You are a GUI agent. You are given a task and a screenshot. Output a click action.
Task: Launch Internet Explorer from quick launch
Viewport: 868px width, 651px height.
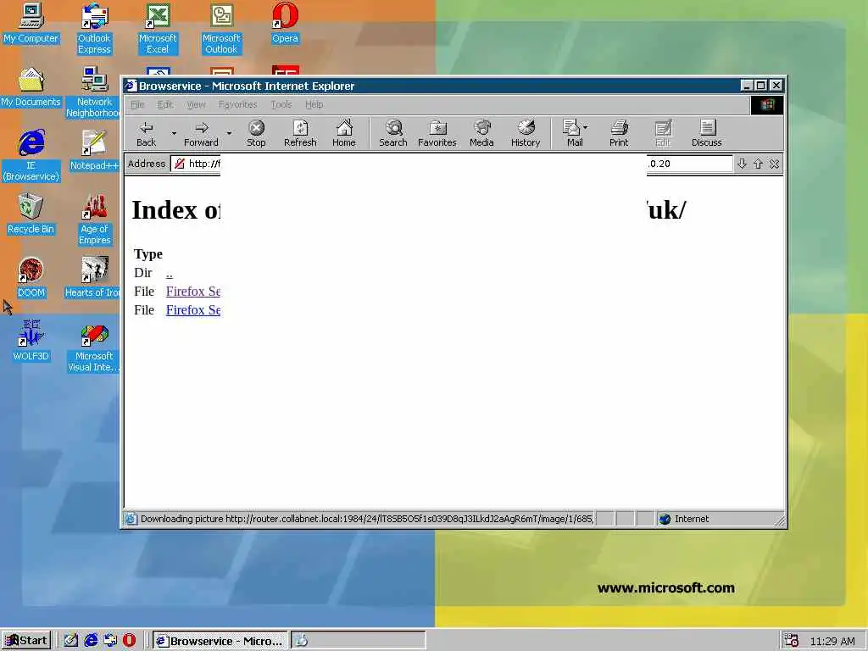point(91,641)
